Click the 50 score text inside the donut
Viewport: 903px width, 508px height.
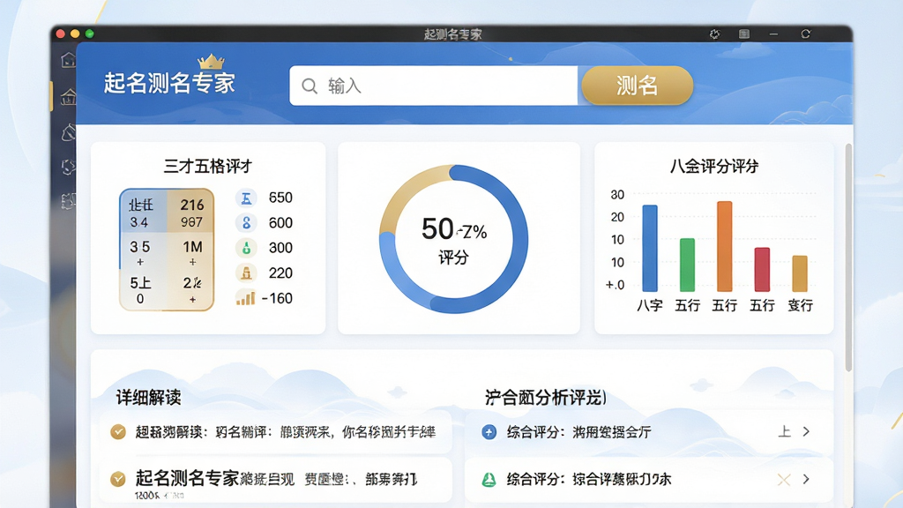click(x=437, y=229)
